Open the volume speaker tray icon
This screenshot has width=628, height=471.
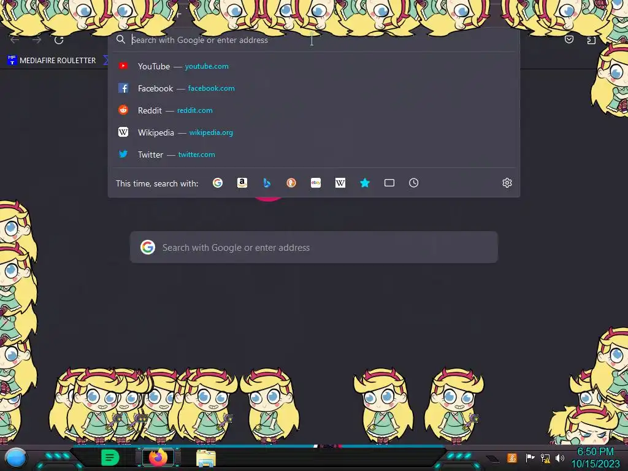coord(560,458)
